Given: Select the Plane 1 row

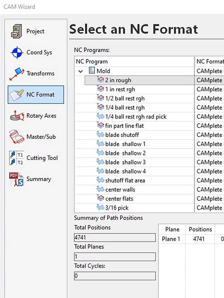Looking at the screenshot, I should pos(171,239).
